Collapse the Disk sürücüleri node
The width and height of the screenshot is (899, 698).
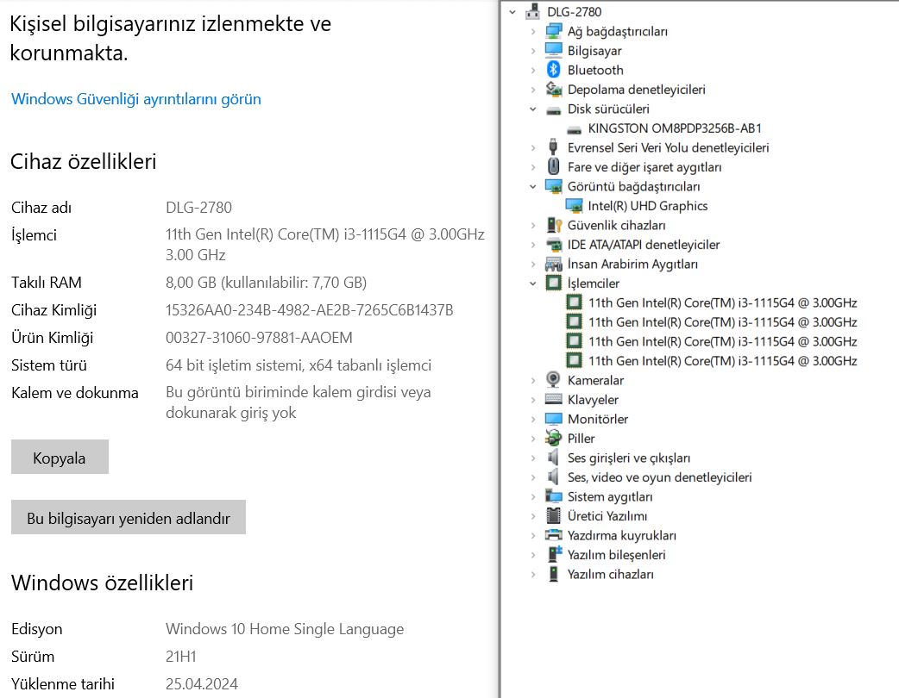[x=532, y=109]
